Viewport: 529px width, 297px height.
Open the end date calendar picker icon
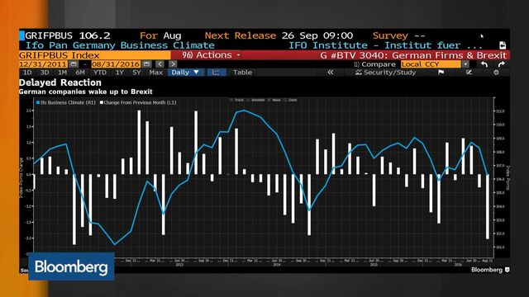(146, 64)
